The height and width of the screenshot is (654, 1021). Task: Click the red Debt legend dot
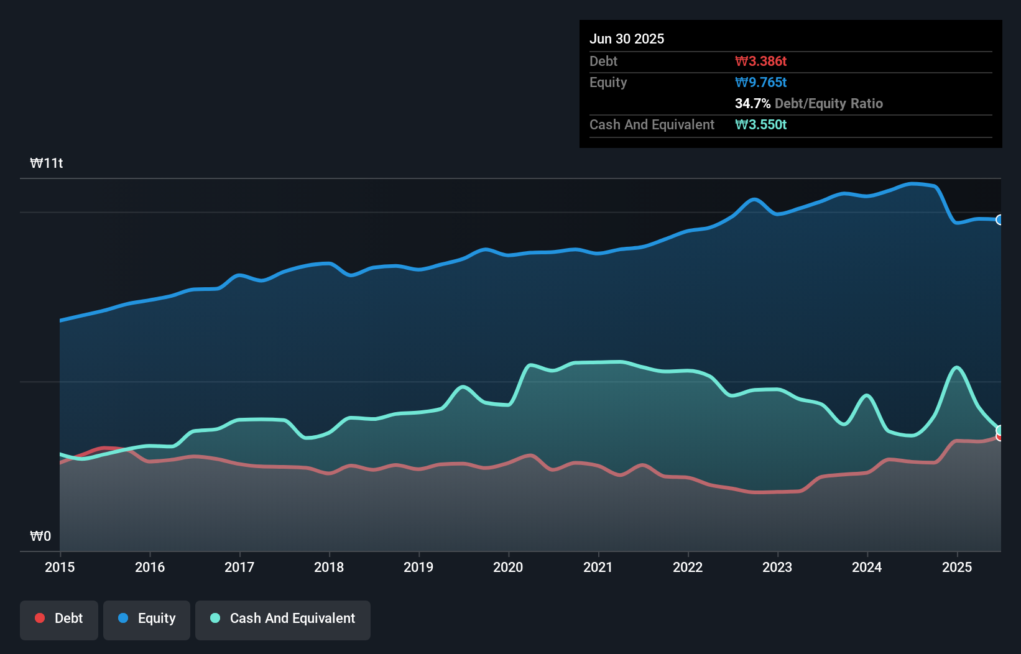pyautogui.click(x=39, y=618)
